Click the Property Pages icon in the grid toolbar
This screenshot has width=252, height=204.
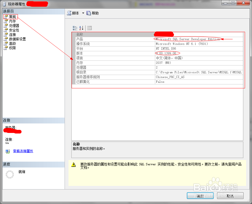pyautogui.click(x=89, y=28)
